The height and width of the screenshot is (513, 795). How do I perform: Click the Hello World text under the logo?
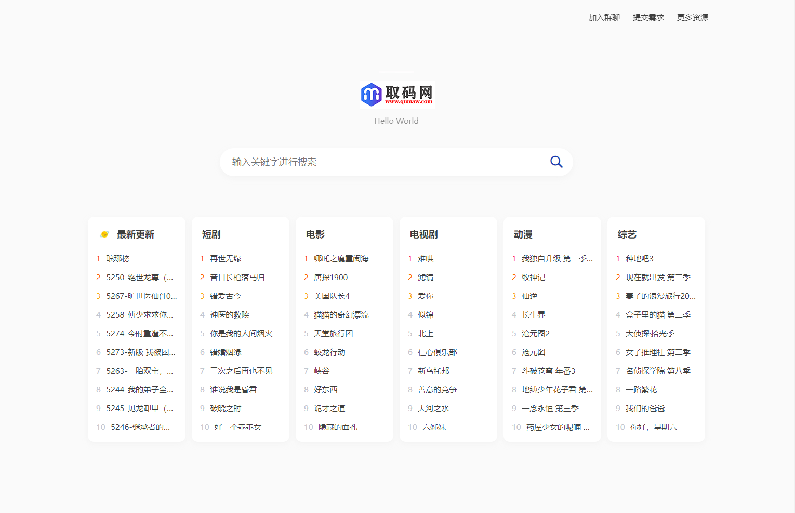[x=396, y=121]
